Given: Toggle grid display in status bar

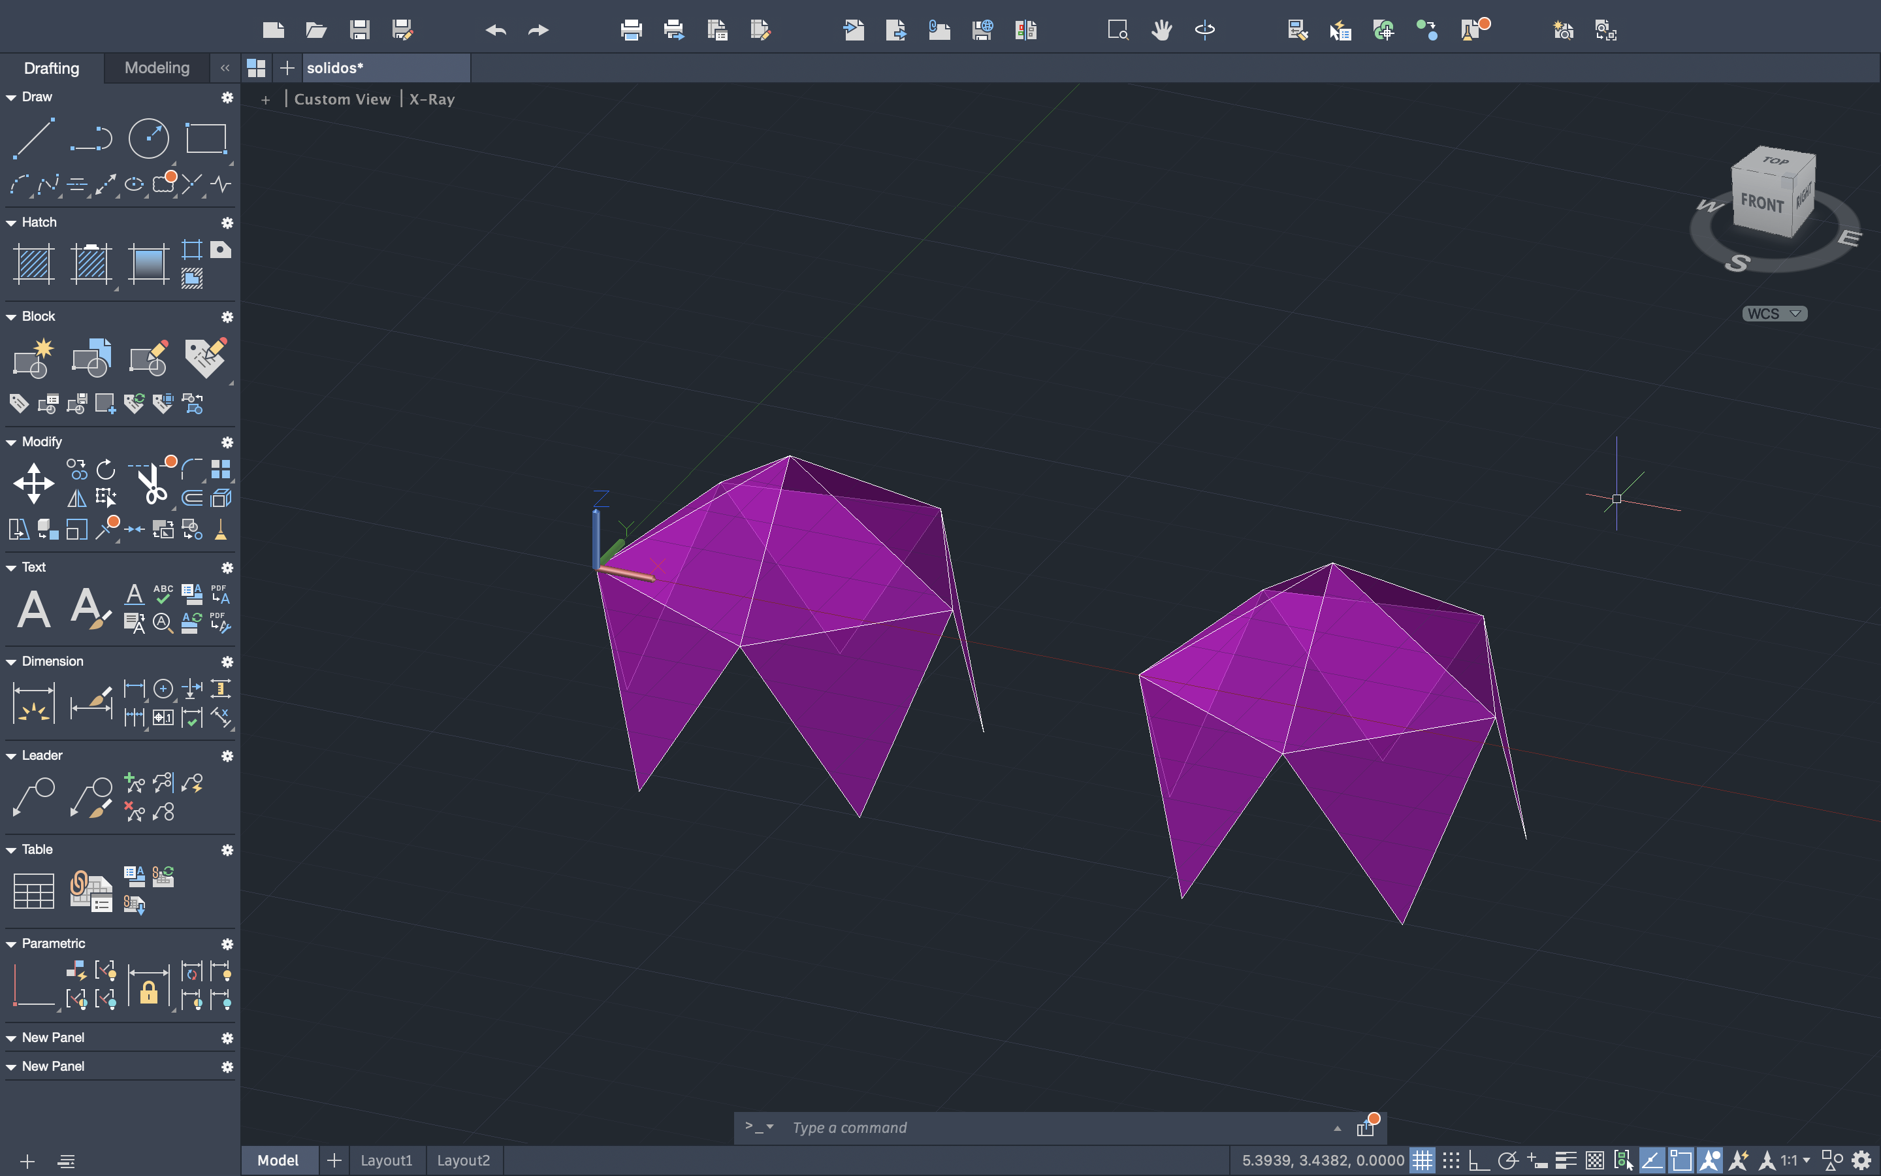Looking at the screenshot, I should 1422,1160.
